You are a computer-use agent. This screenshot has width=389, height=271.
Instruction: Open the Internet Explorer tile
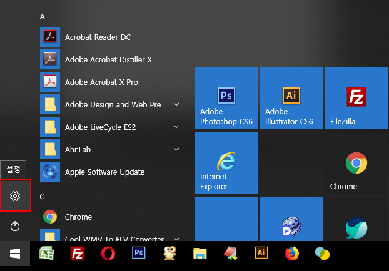pyautogui.click(x=226, y=163)
